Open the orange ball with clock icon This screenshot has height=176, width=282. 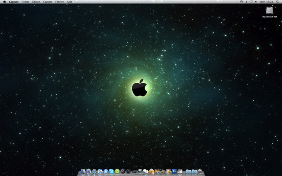[152, 171]
